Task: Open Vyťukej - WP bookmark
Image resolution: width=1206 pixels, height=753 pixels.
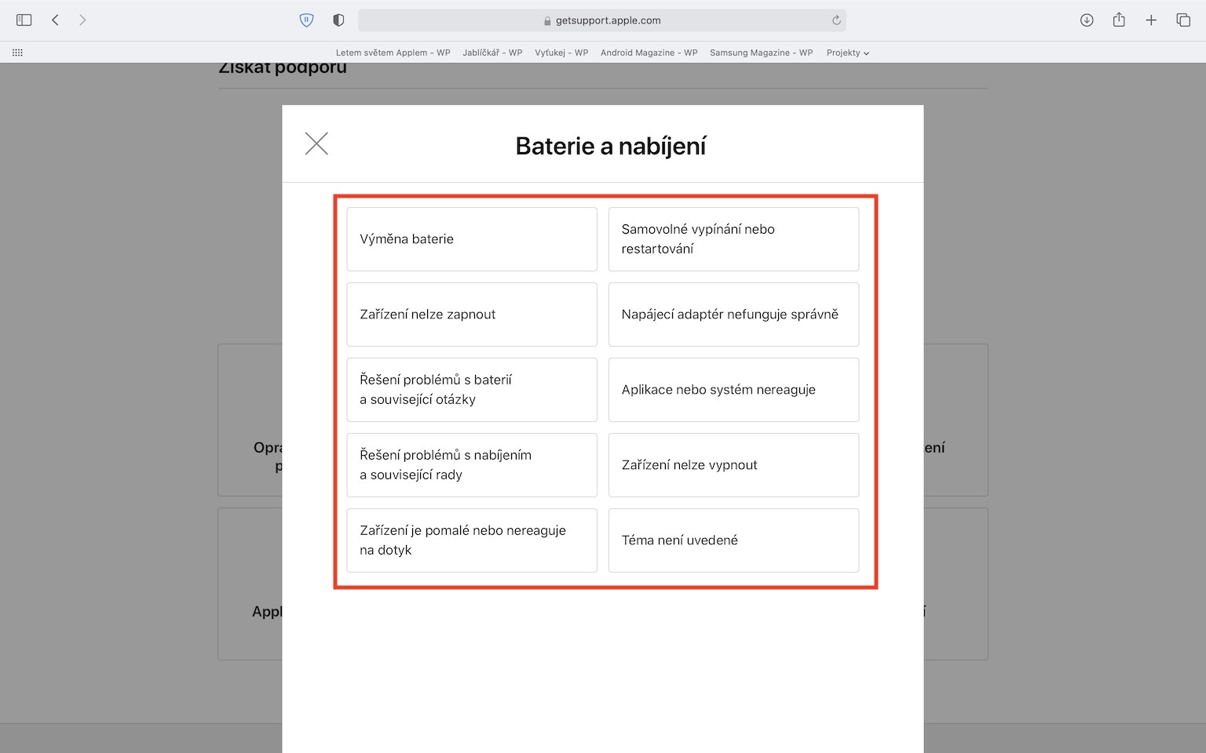Action: pyautogui.click(x=561, y=53)
